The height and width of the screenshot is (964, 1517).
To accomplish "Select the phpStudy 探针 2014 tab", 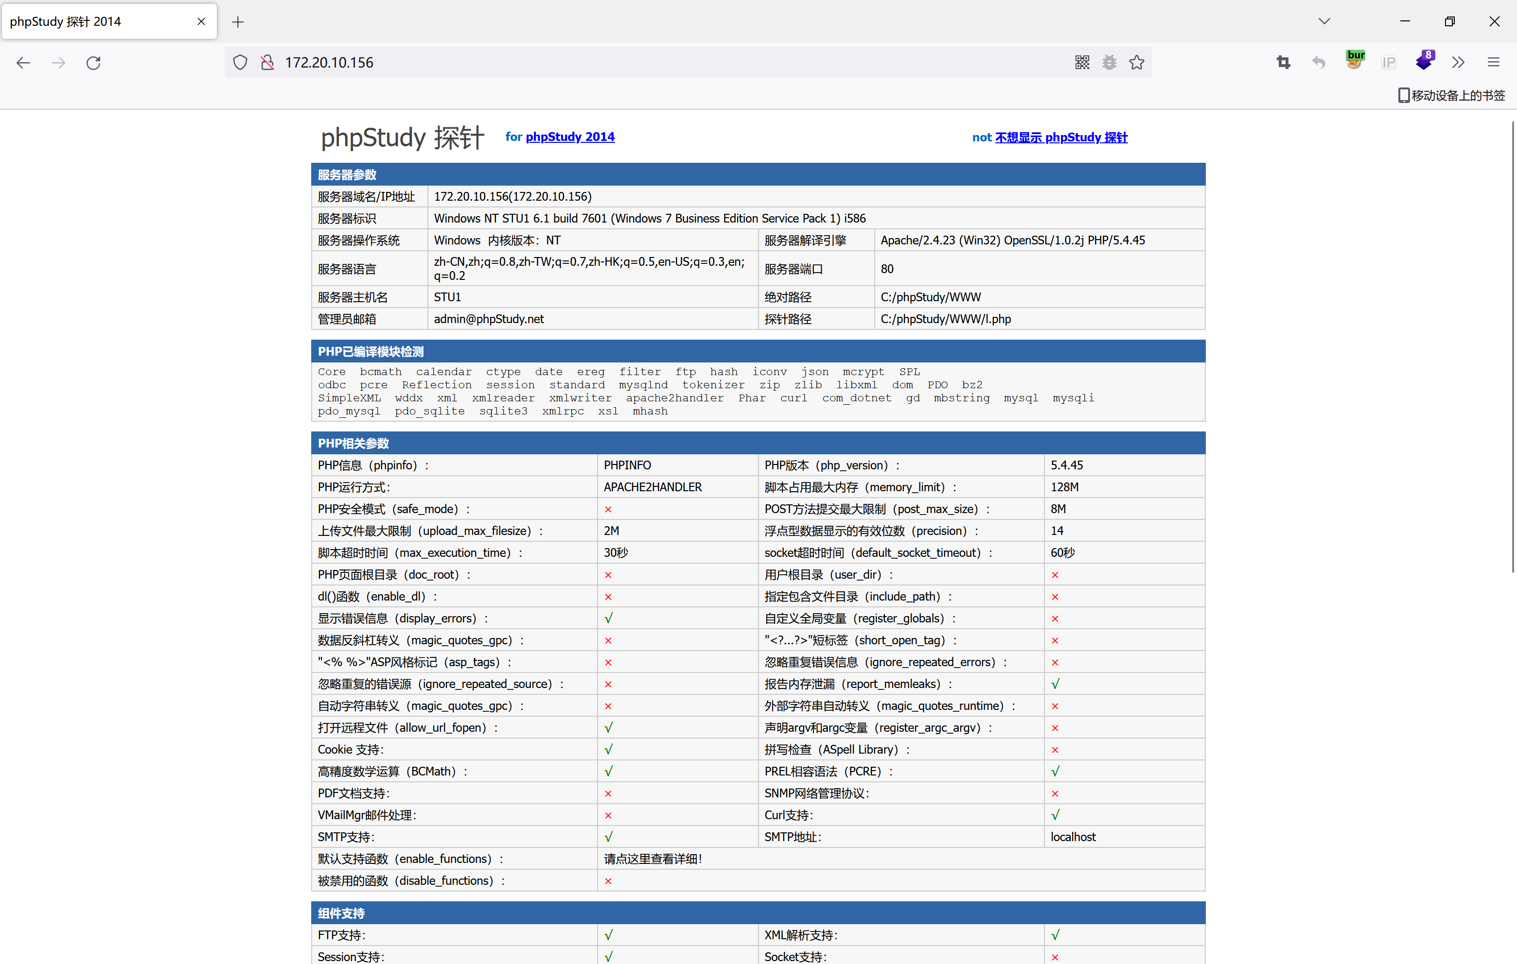I will point(94,21).
